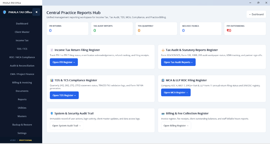Click TDS & TCS Compliance Register title
This screenshot has width=270, height=144.
[76, 80]
